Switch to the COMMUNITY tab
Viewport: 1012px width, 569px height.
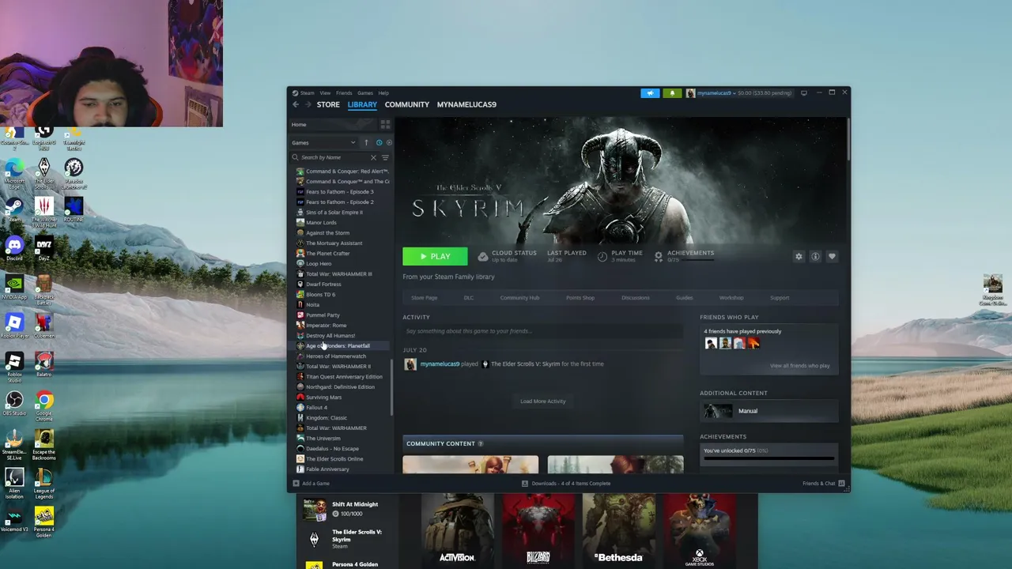(x=407, y=104)
